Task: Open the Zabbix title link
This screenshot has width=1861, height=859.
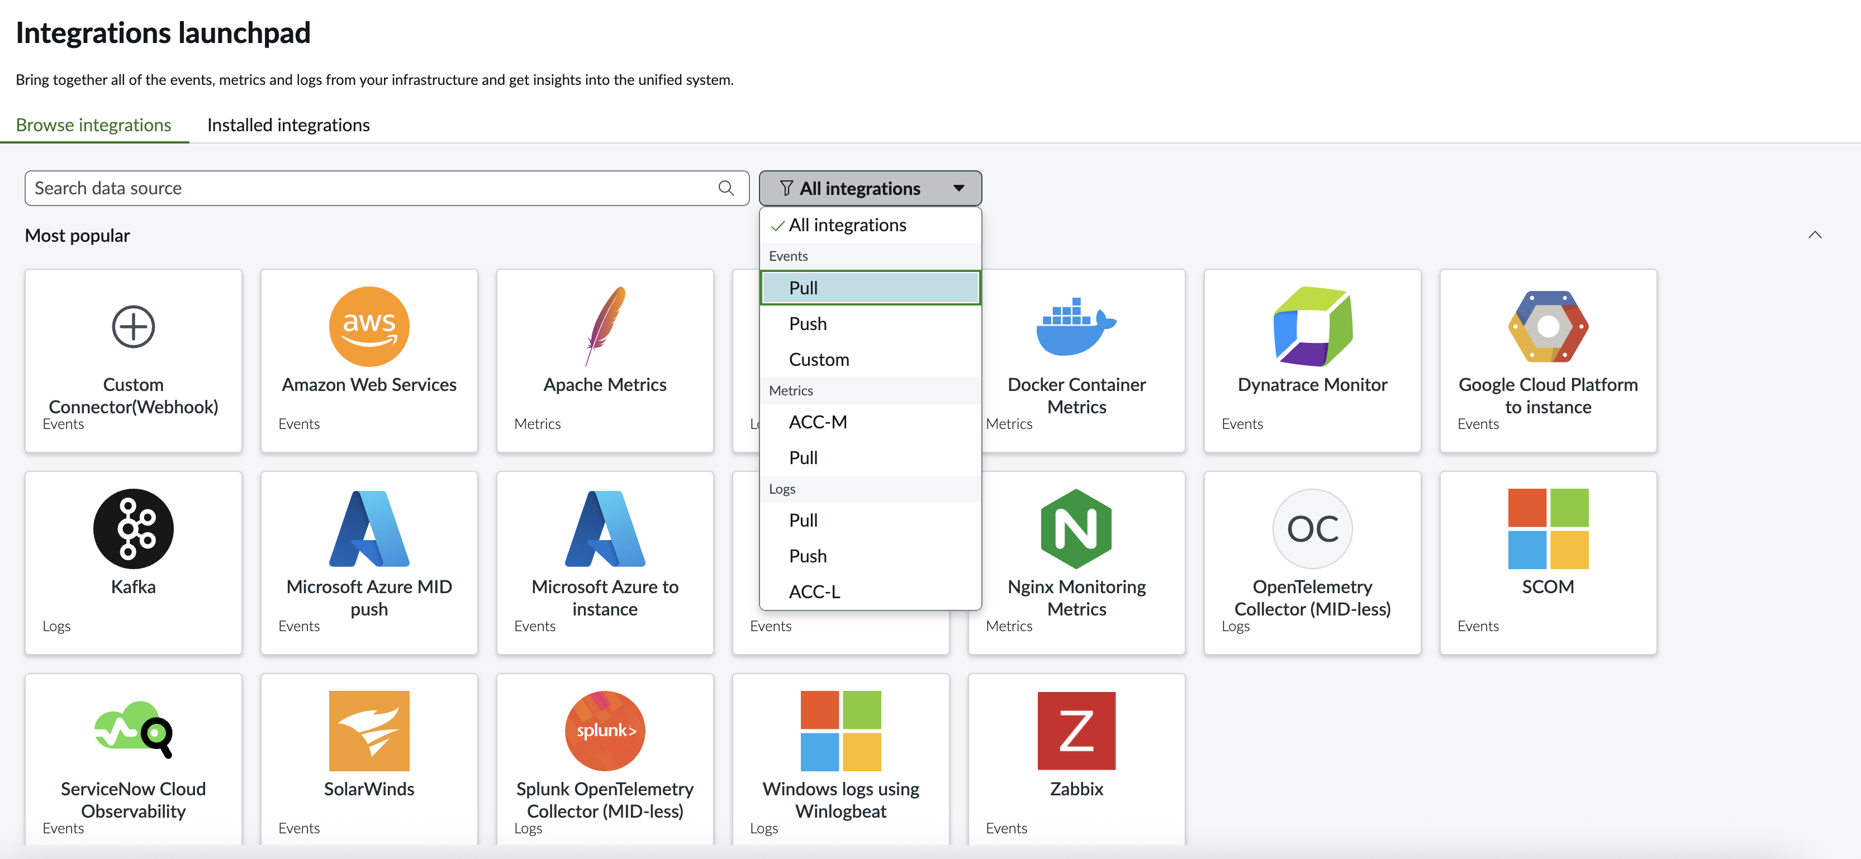Action: click(x=1076, y=789)
